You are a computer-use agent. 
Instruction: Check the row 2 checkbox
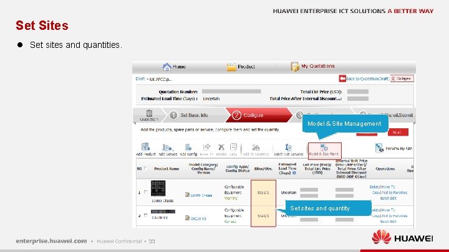(146, 215)
